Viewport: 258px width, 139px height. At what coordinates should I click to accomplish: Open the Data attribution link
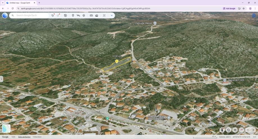point(24,137)
